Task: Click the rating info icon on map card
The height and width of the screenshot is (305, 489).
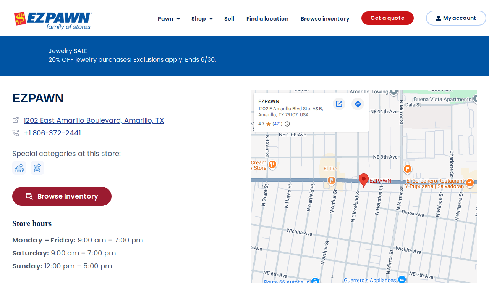Action: pos(287,124)
